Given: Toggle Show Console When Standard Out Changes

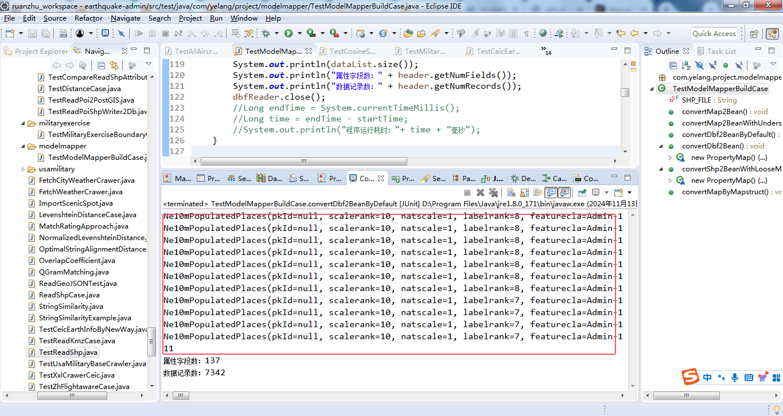Looking at the screenshot, I should click(551, 193).
